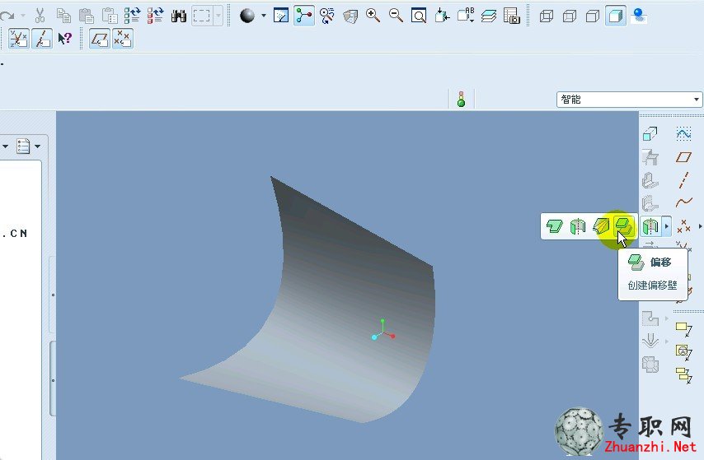
Task: Click the Regenerate model icon with green boxes
Action: [x=133, y=16]
